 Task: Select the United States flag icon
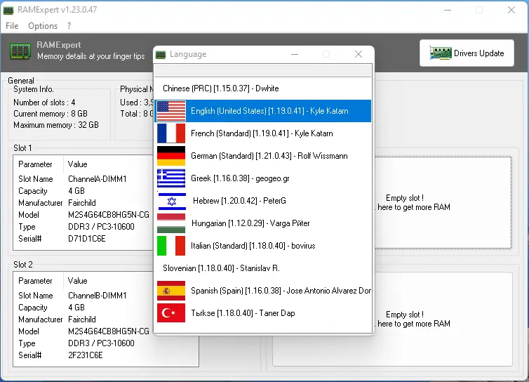pyautogui.click(x=171, y=111)
